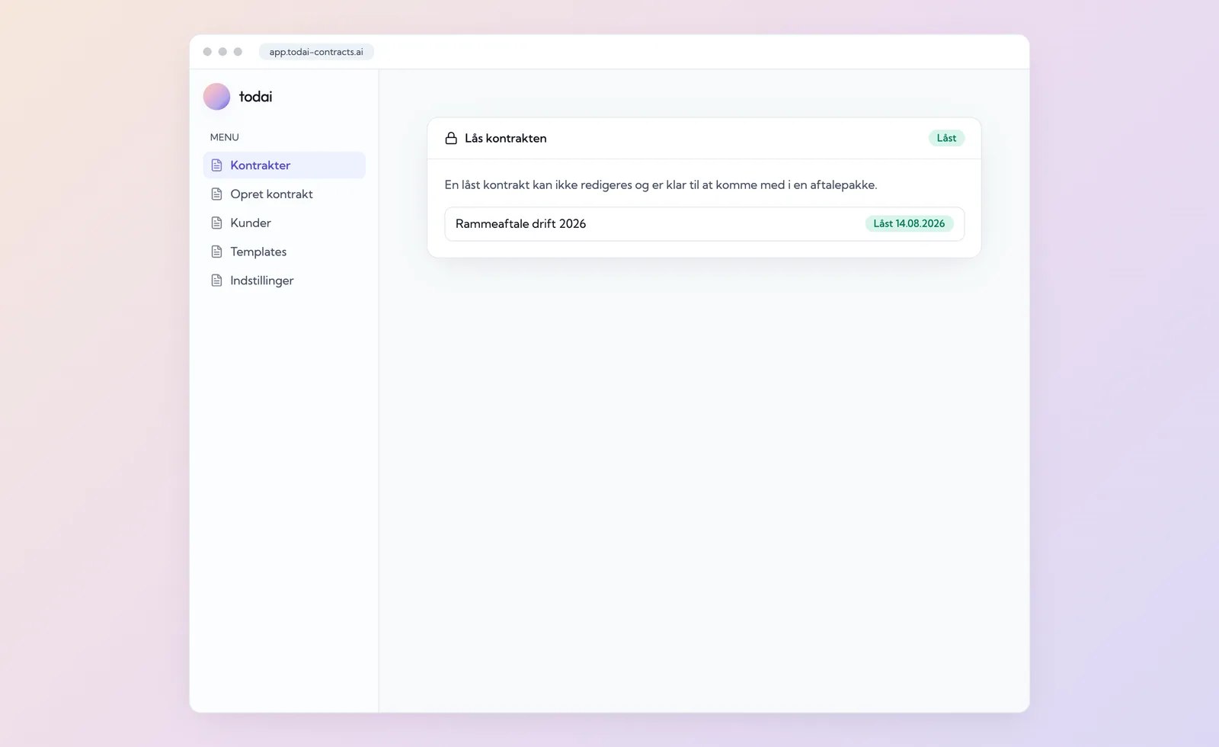Select the Rammeaftale drift 2026 contract name

pyautogui.click(x=520, y=224)
